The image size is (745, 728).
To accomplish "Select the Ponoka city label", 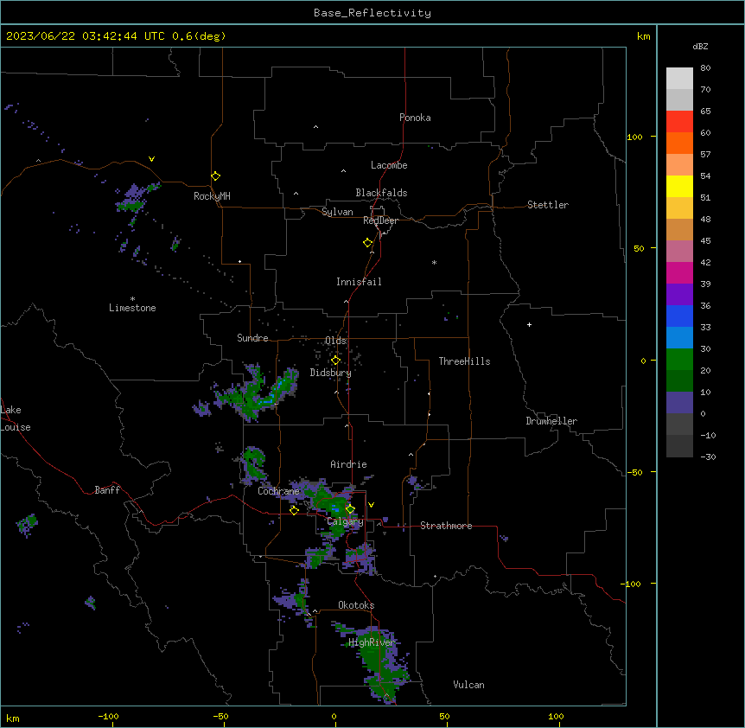I will 415,118.
